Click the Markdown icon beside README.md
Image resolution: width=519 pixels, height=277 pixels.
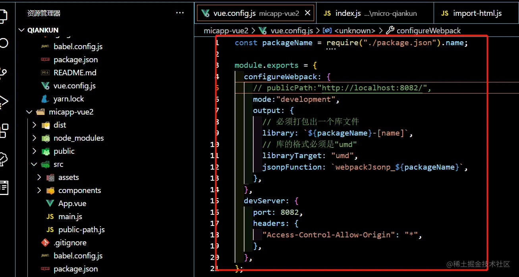point(45,73)
